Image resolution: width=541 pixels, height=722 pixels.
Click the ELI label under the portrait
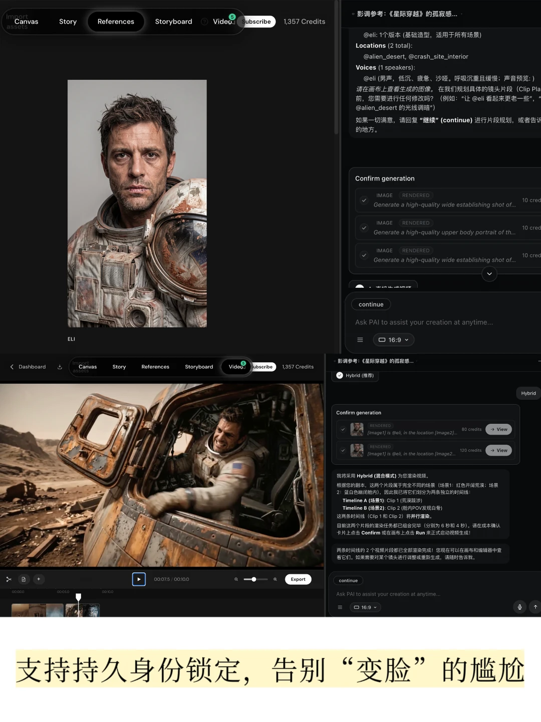coord(71,339)
